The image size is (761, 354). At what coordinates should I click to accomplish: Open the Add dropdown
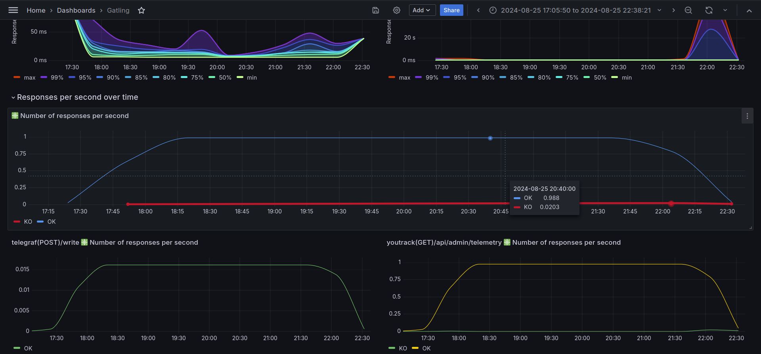point(422,10)
